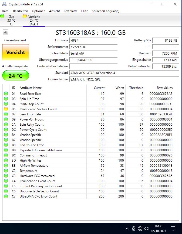Click the green status icon for Power Cycle Count

(x=6, y=129)
